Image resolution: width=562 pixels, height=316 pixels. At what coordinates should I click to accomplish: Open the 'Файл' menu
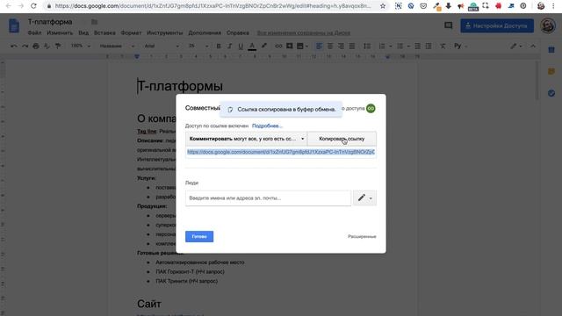pos(34,32)
